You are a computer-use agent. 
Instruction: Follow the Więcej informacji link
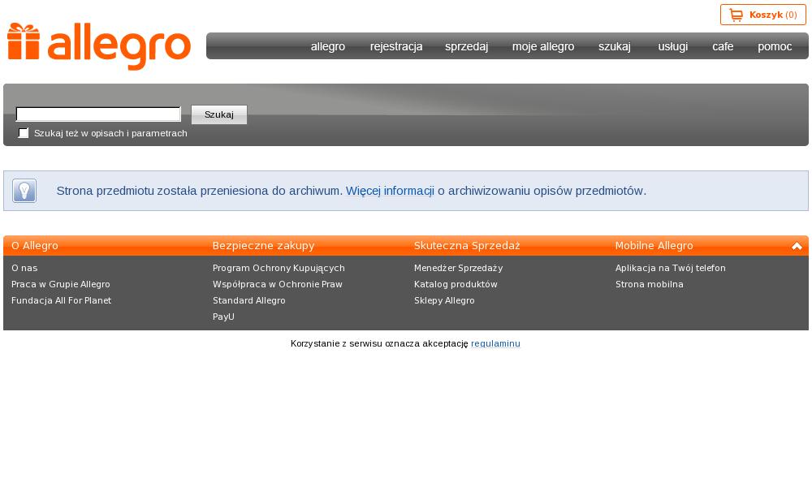point(390,191)
